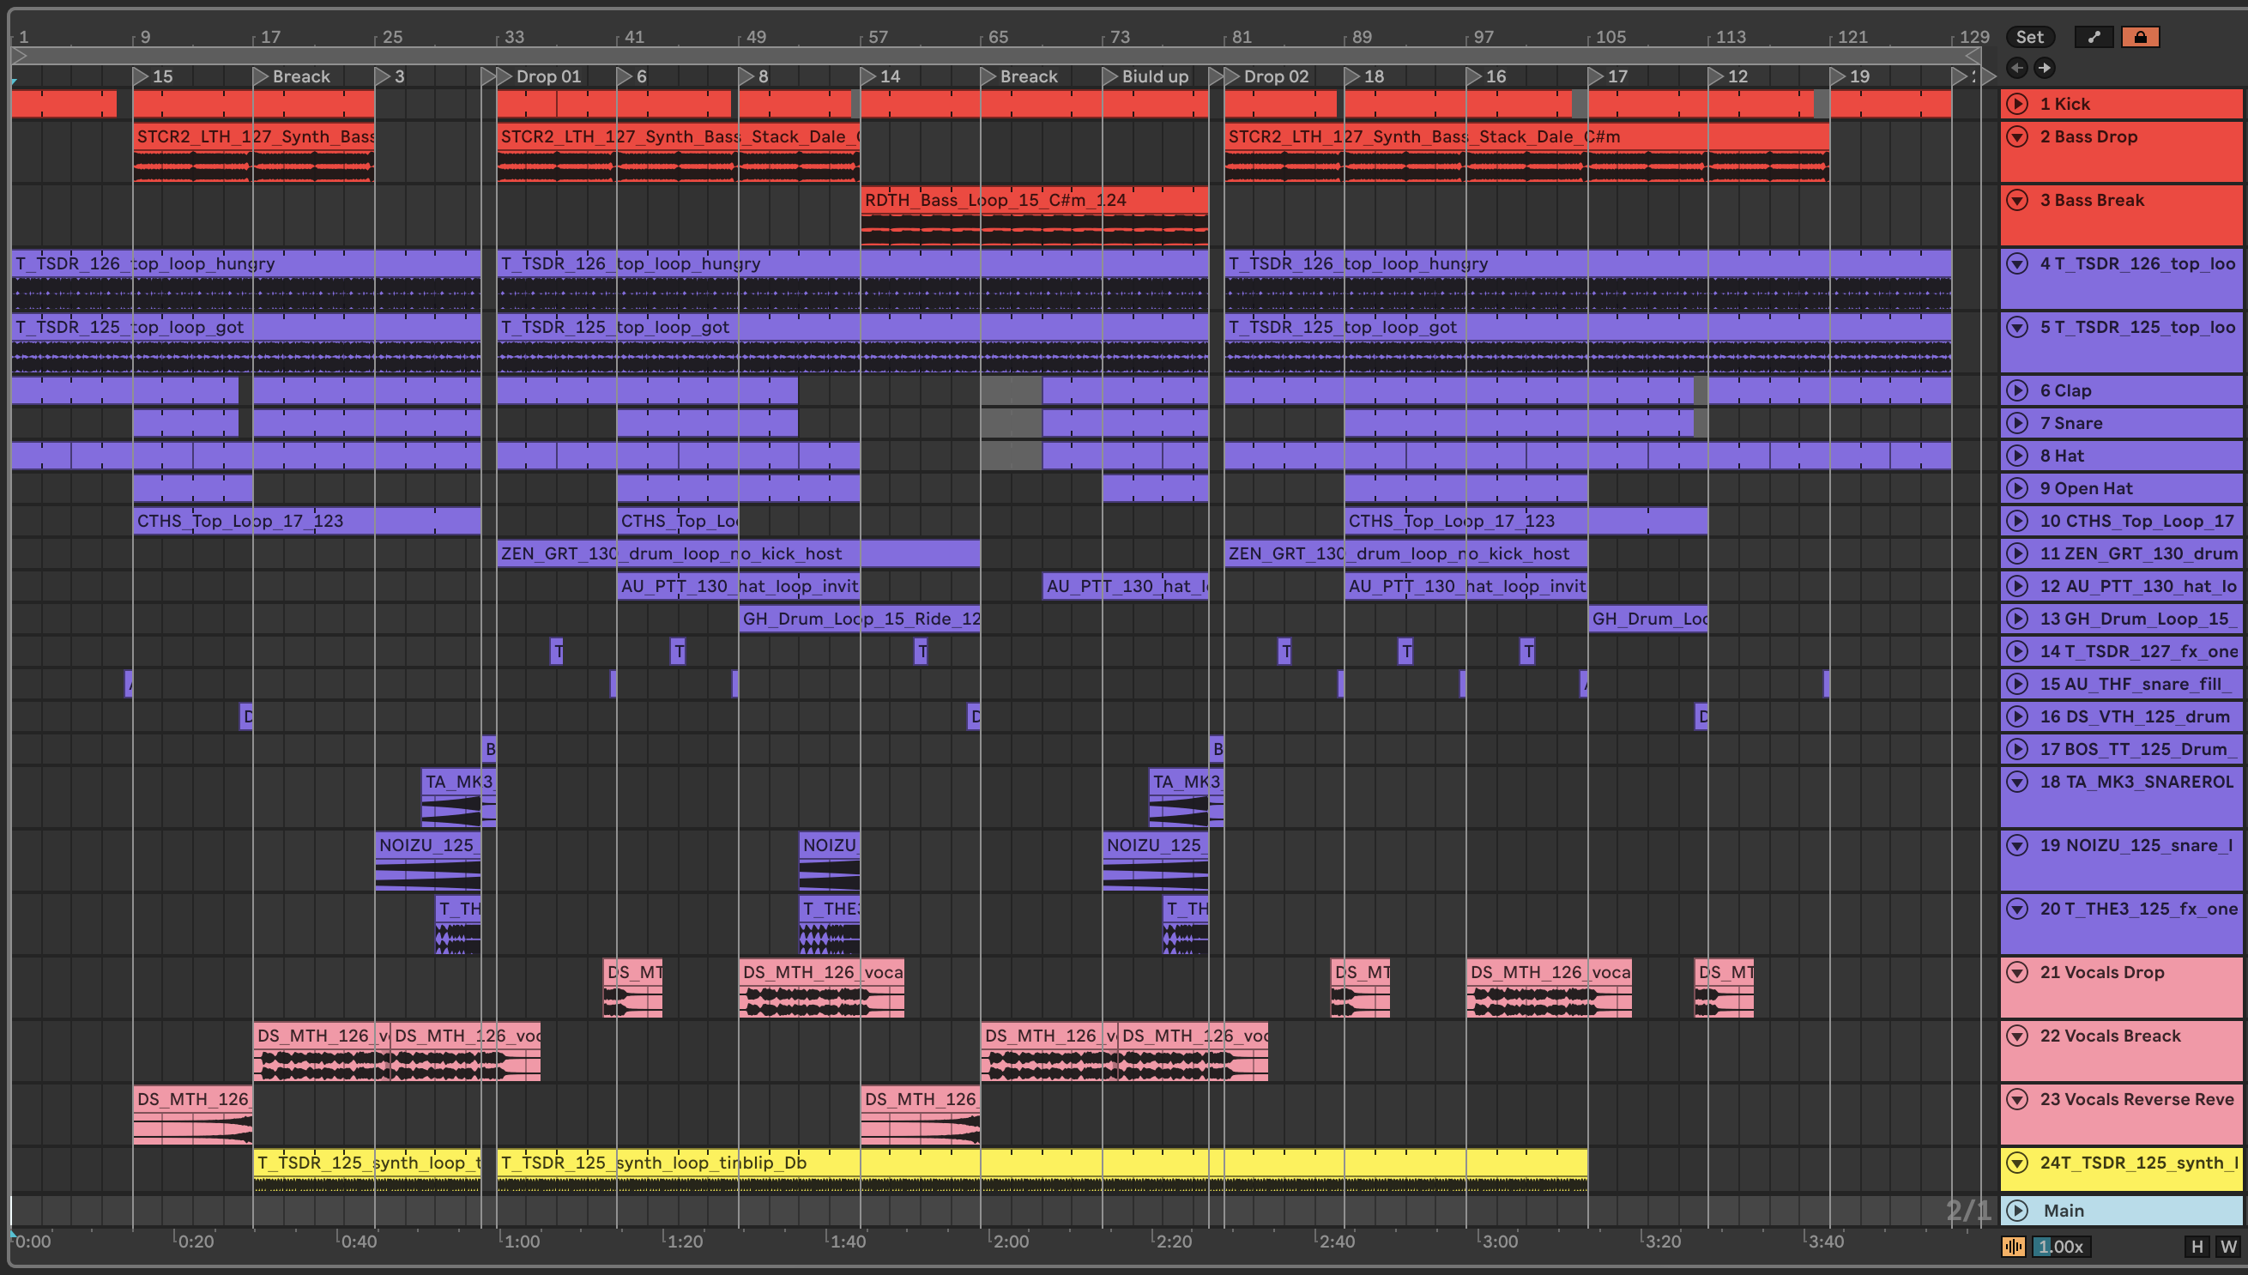
Task: Unfold the 1 Kick track
Action: click(x=2017, y=103)
